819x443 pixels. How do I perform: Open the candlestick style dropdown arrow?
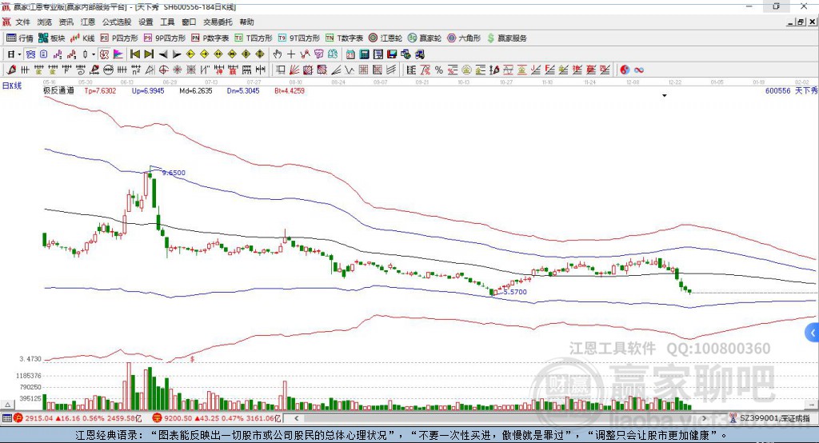[x=94, y=54]
